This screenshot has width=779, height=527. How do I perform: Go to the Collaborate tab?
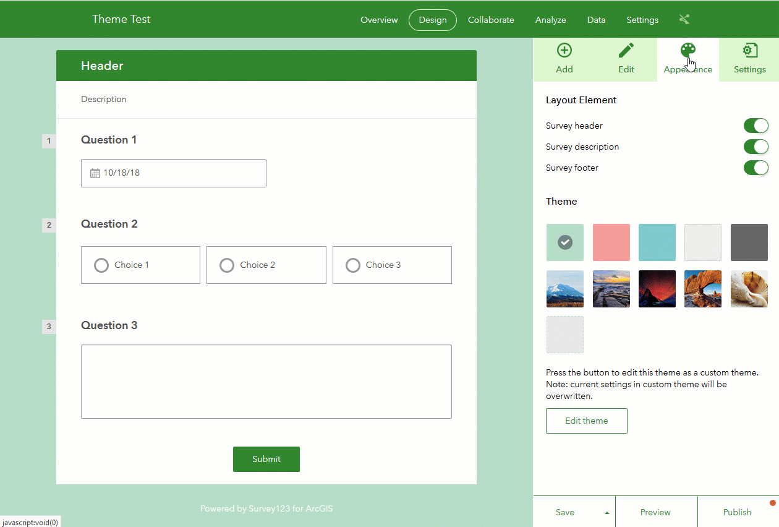[x=491, y=20]
